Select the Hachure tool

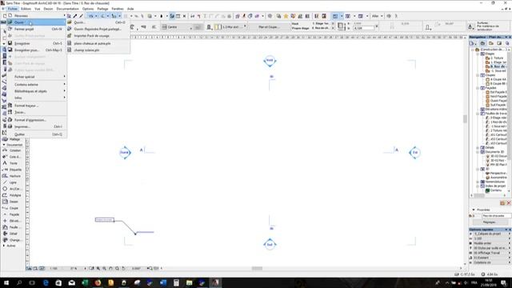click(x=13, y=176)
